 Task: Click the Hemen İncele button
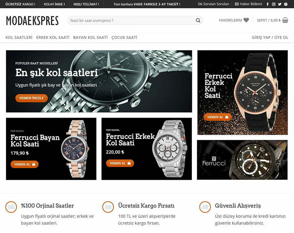pos(32,98)
